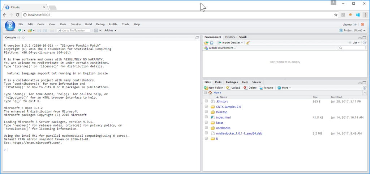Viewport: 370px width, 174px height.
Task: Open the List view dropdown in Environment
Action: 354,43
